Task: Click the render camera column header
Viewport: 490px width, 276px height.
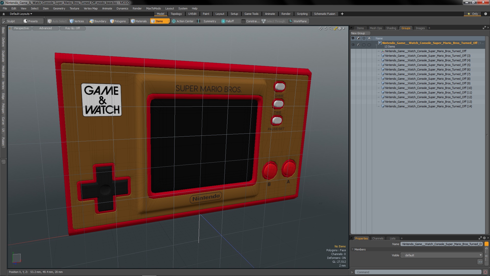Action: (359, 38)
